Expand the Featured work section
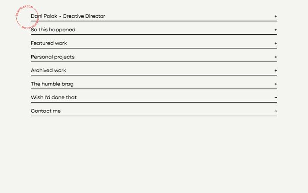Image resolution: width=308 pixels, height=193 pixels. (49, 43)
